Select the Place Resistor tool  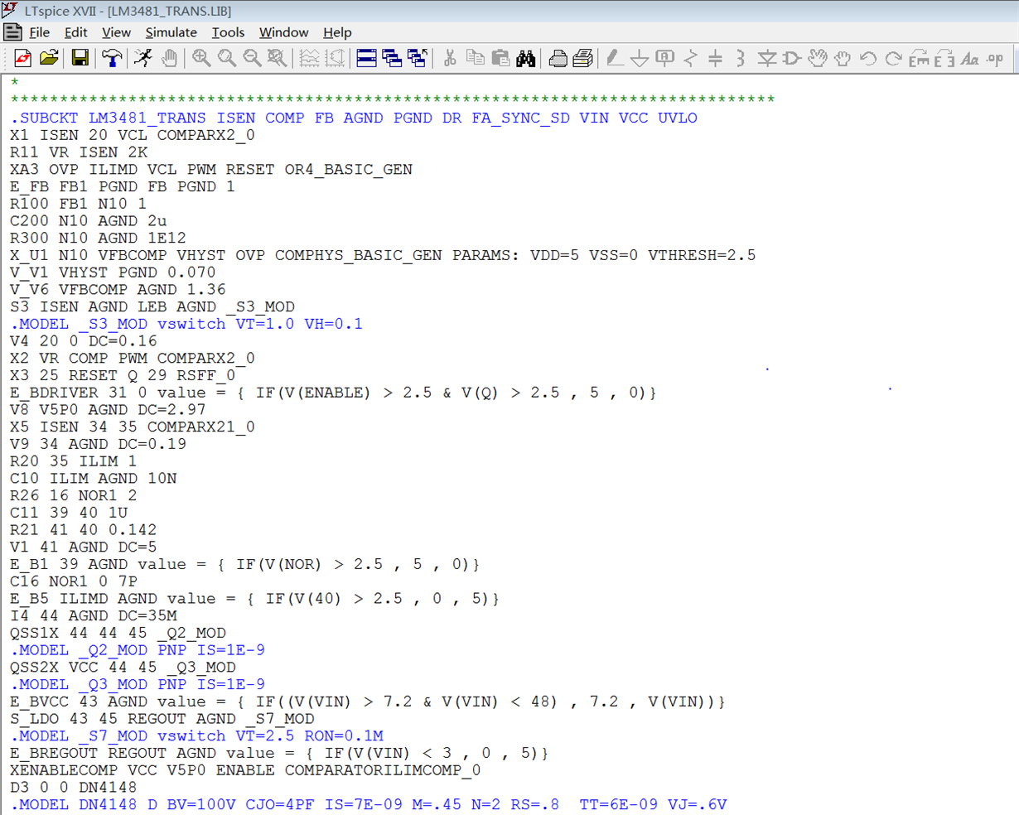[x=690, y=58]
